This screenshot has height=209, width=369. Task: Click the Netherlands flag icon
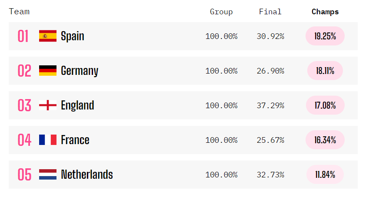click(48, 174)
